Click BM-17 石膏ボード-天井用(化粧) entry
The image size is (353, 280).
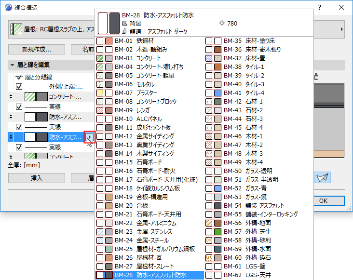click(149, 180)
